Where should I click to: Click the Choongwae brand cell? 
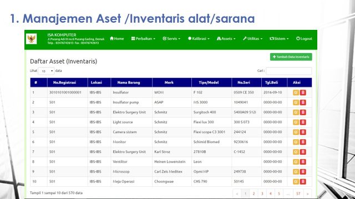(x=164, y=182)
